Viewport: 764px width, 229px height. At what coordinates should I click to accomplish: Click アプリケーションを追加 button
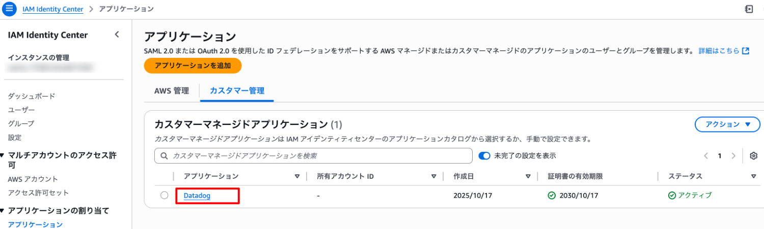tap(193, 66)
